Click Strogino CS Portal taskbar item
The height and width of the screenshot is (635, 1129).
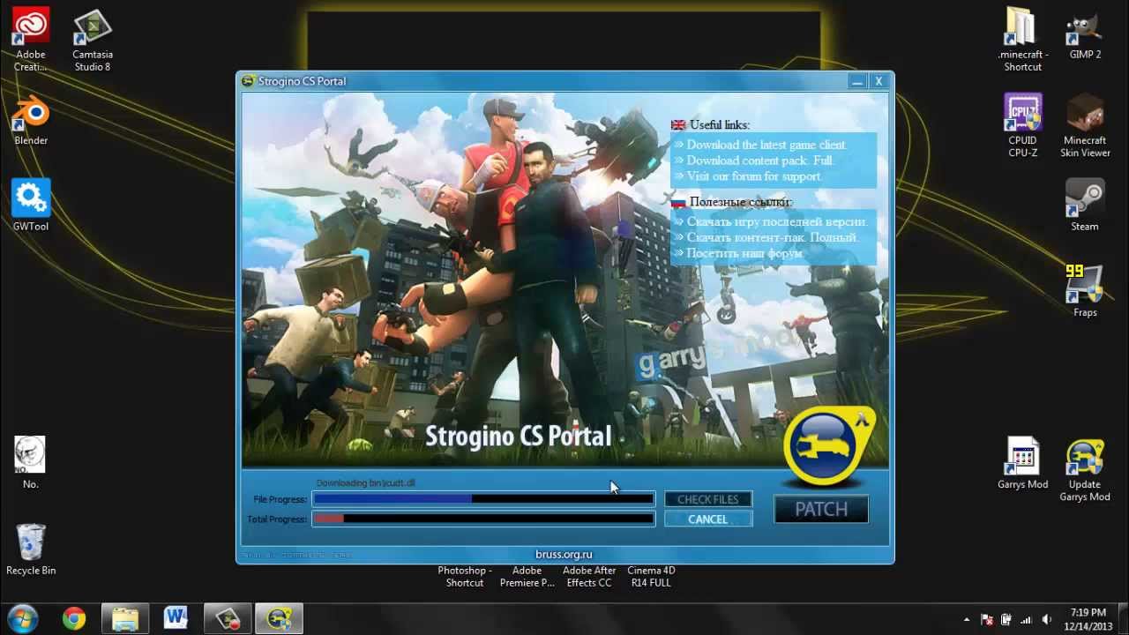[x=280, y=619]
